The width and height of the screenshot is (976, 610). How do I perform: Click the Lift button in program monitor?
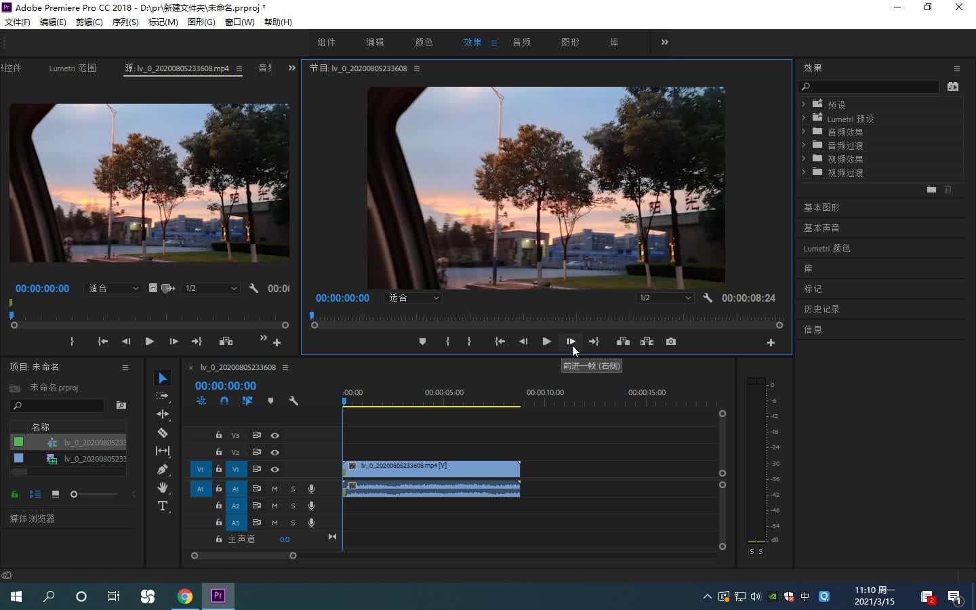(623, 342)
